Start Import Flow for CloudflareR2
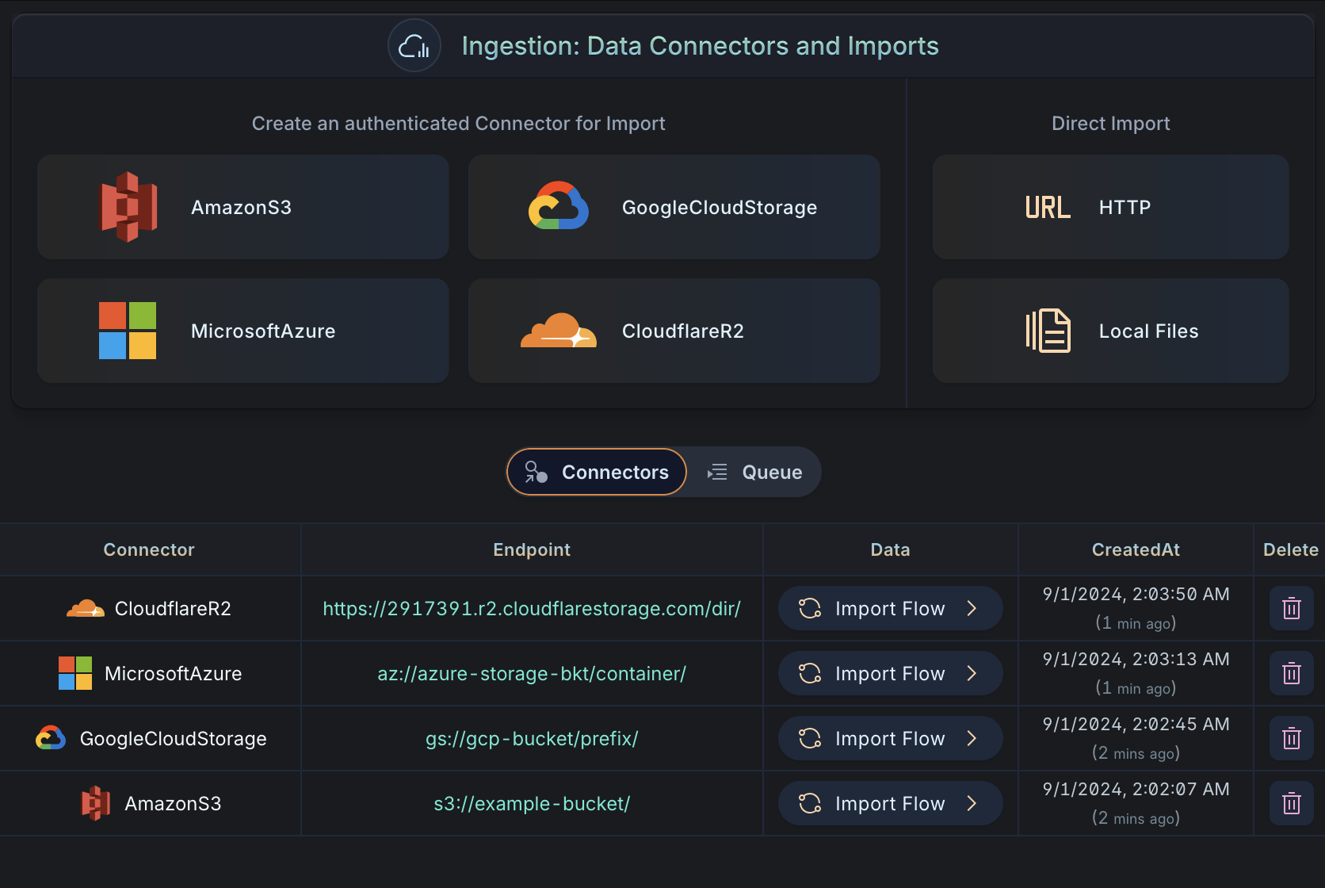 [x=889, y=608]
